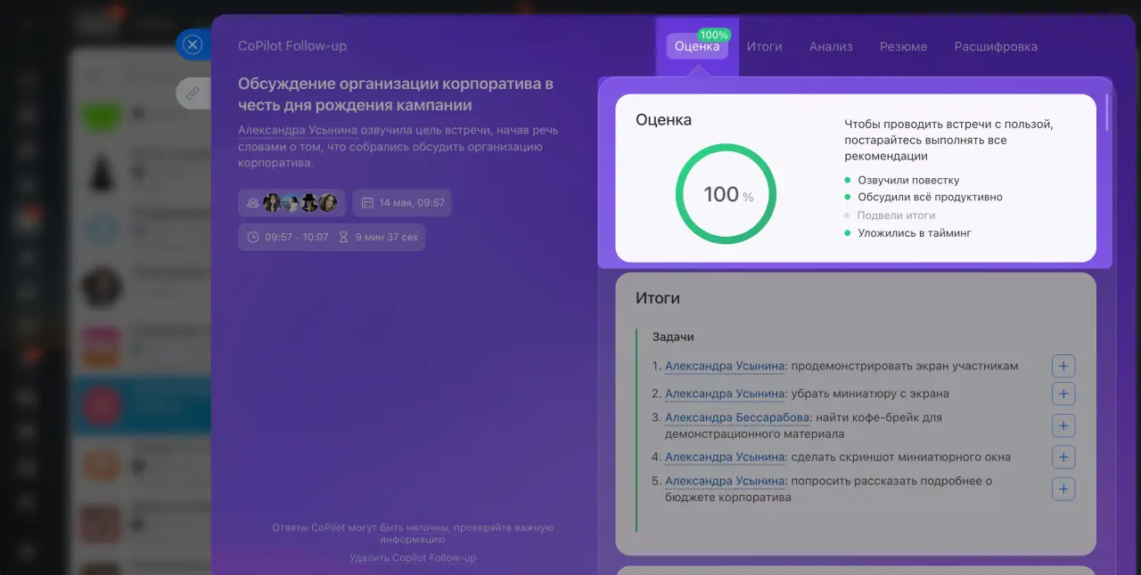
Task: Open the Итоги tab
Action: point(764,46)
